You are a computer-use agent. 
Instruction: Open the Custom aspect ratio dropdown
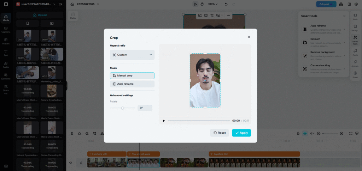click(132, 55)
